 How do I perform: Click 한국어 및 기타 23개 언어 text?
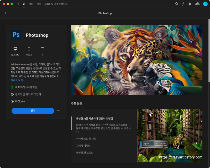pyautogui.click(x=28, y=94)
